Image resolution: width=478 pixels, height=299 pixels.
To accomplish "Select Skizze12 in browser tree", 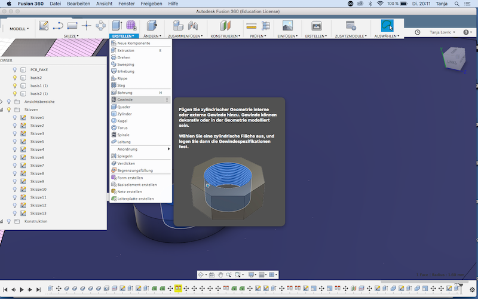I will (38, 205).
